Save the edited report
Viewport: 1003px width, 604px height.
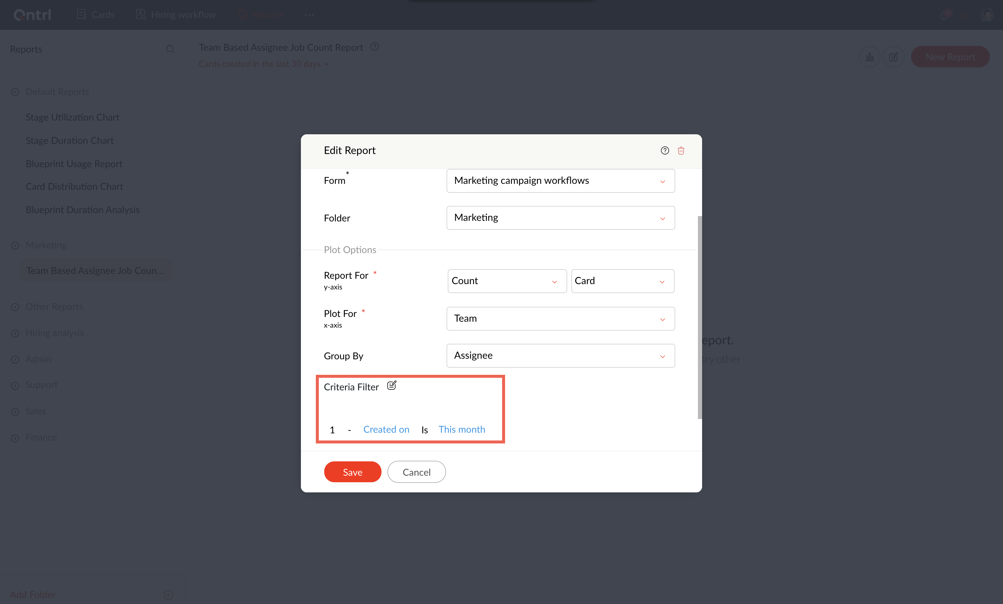pos(352,472)
